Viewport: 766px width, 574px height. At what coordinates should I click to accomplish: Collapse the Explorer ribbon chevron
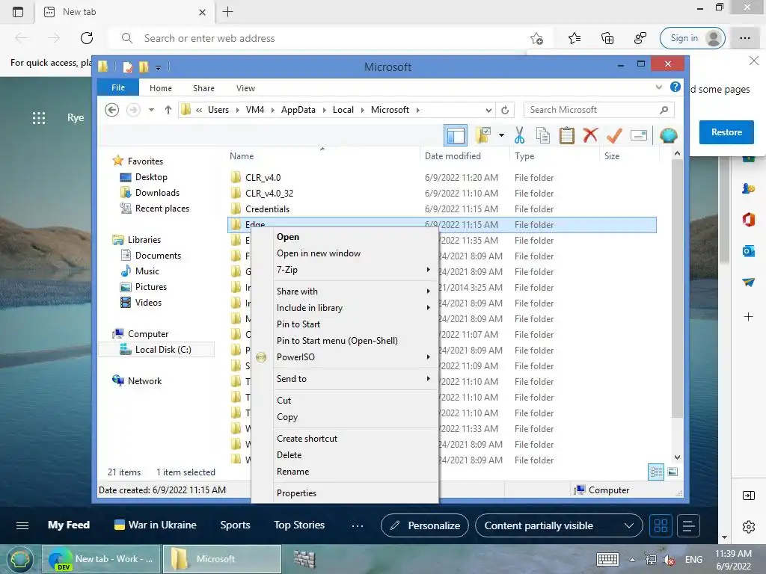pos(658,87)
